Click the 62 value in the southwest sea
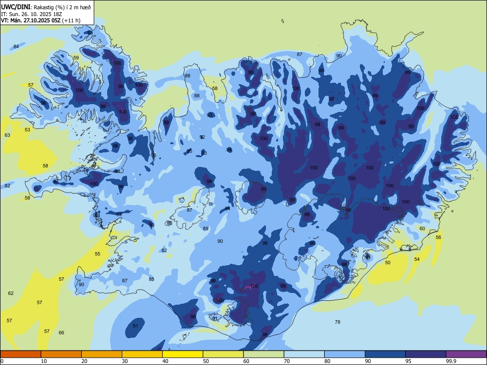 pyautogui.click(x=11, y=293)
